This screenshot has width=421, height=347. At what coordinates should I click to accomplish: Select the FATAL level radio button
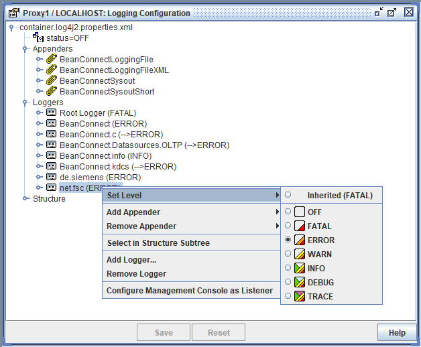[288, 226]
